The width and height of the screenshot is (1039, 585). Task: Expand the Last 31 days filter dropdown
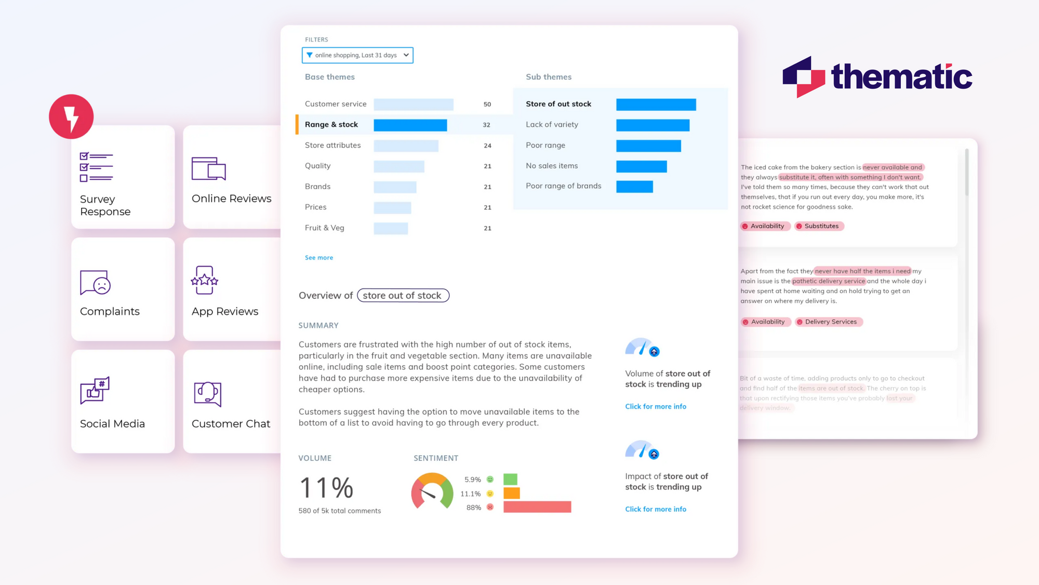point(407,55)
